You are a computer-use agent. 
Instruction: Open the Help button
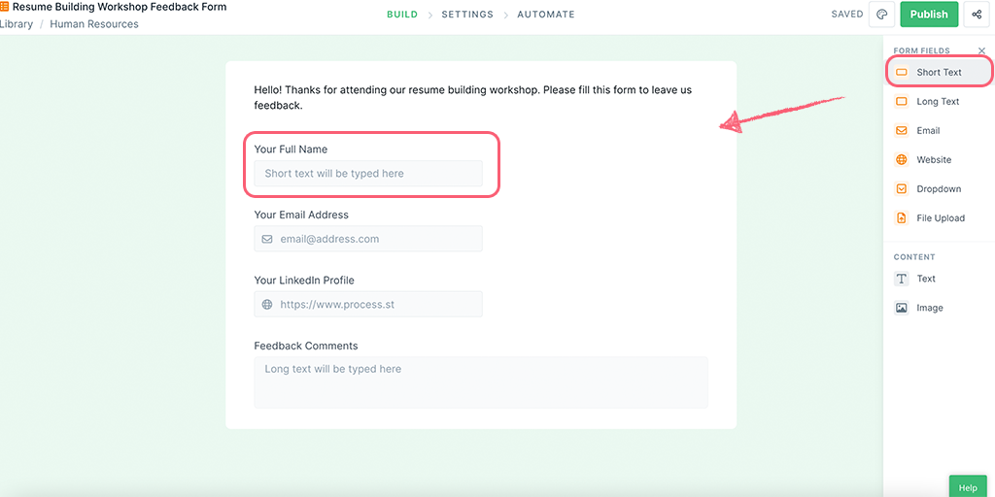point(968,487)
